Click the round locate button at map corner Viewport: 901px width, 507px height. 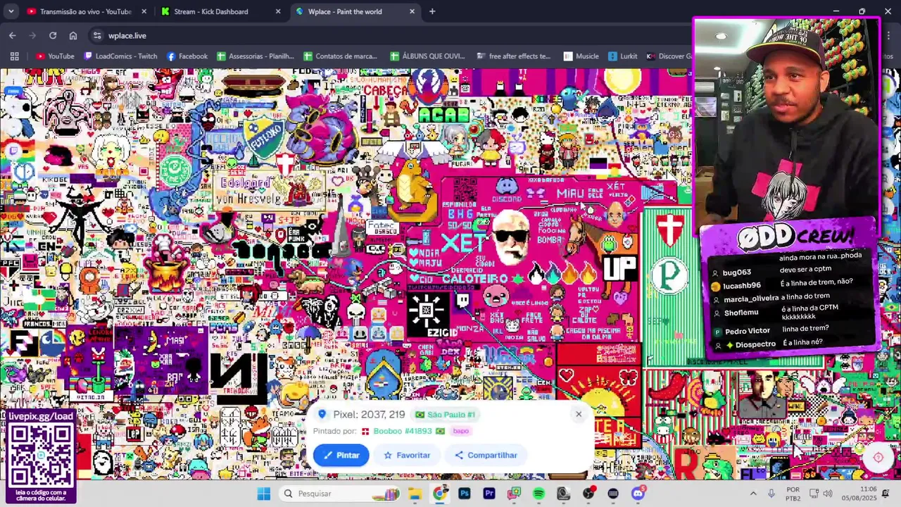click(x=878, y=458)
